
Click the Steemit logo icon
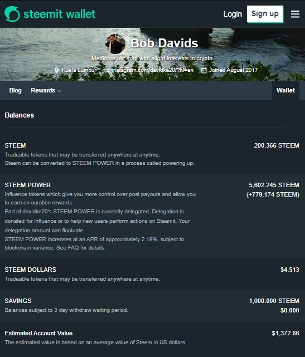coord(12,14)
